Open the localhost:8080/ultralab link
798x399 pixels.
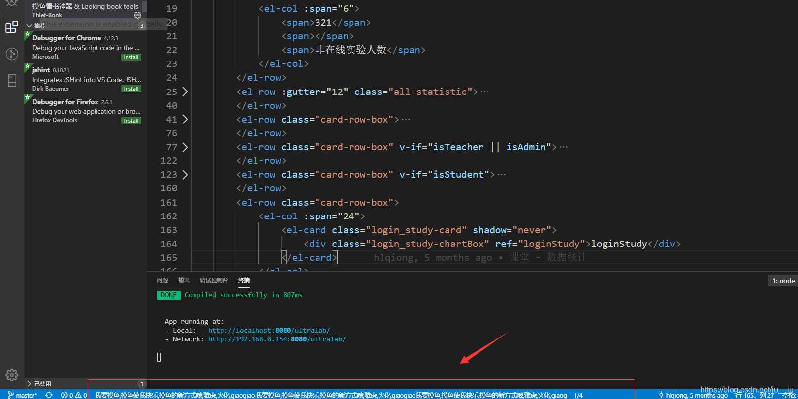269,330
